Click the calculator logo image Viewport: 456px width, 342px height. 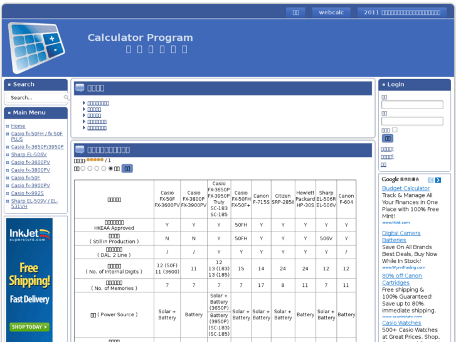(36, 48)
